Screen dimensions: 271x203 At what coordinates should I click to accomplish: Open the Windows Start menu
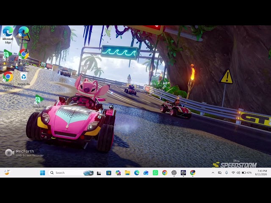coord(42,173)
